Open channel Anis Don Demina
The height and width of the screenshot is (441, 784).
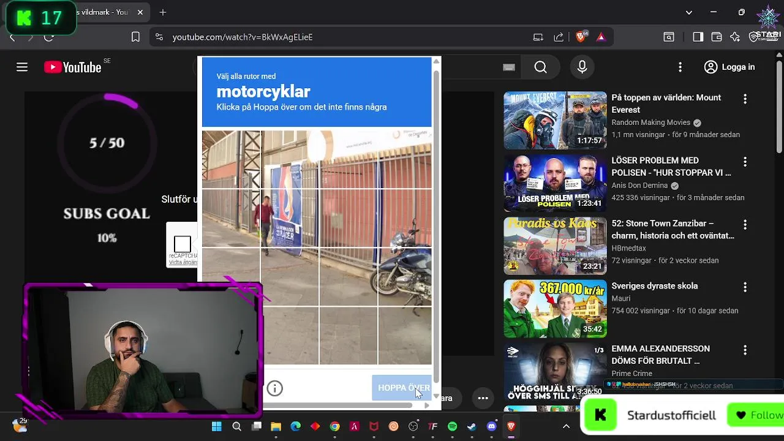639,186
